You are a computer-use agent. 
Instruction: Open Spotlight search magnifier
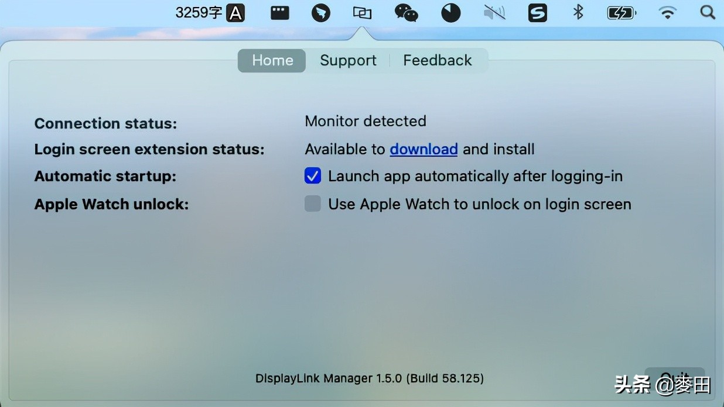click(708, 12)
